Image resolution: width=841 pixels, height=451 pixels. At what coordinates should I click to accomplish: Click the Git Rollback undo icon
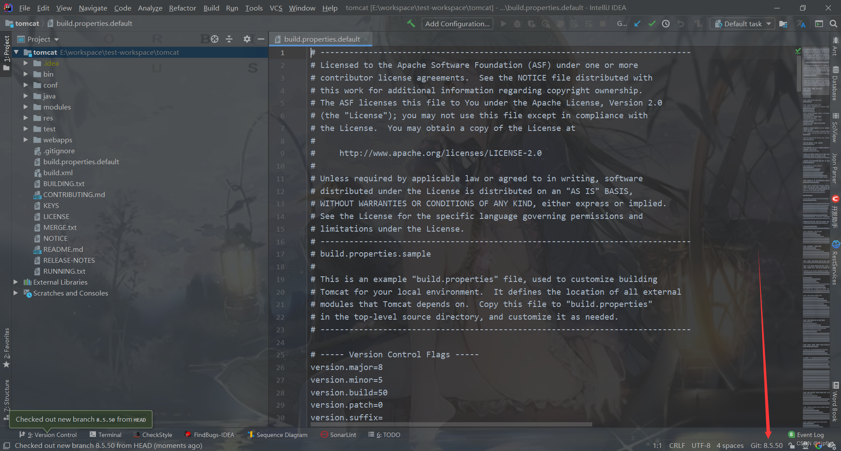pos(680,24)
